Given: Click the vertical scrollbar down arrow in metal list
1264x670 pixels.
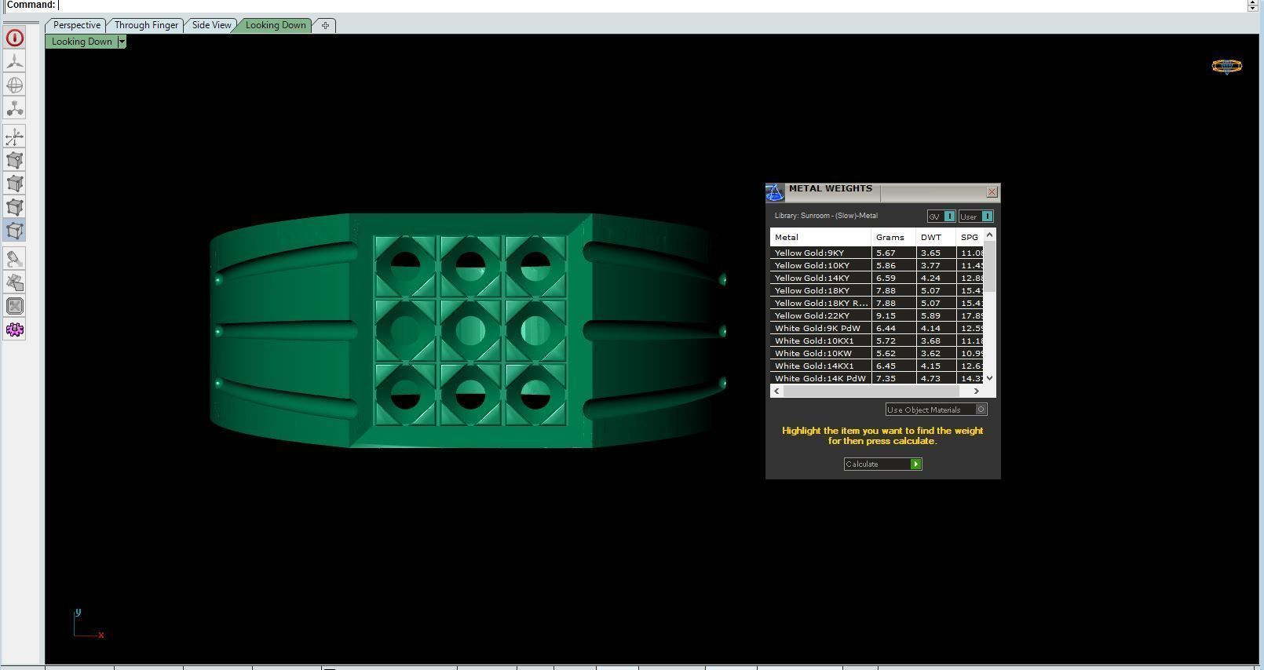Looking at the screenshot, I should [989, 378].
